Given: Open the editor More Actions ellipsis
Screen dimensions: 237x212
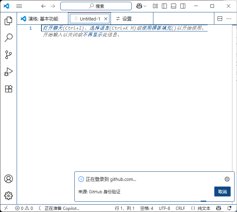Looking at the screenshot, I should pos(229,19).
